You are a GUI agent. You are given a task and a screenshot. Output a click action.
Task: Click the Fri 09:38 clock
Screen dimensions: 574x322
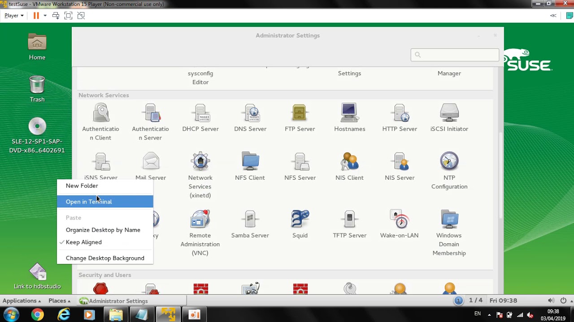[503, 301]
